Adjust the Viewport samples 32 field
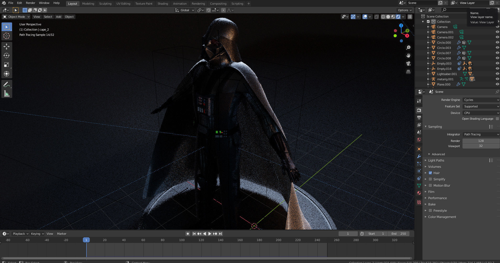 (x=481, y=146)
